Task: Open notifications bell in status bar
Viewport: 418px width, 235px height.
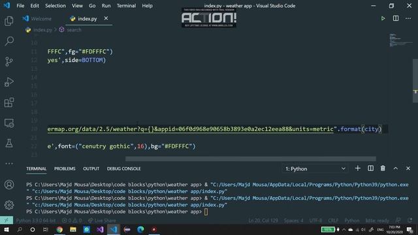Action: [x=410, y=221]
